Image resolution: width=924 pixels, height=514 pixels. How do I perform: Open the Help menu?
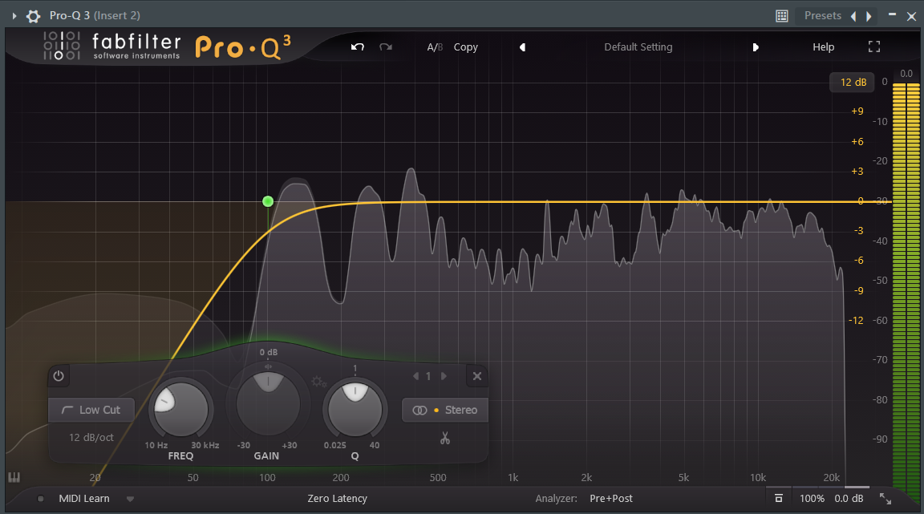pos(823,47)
